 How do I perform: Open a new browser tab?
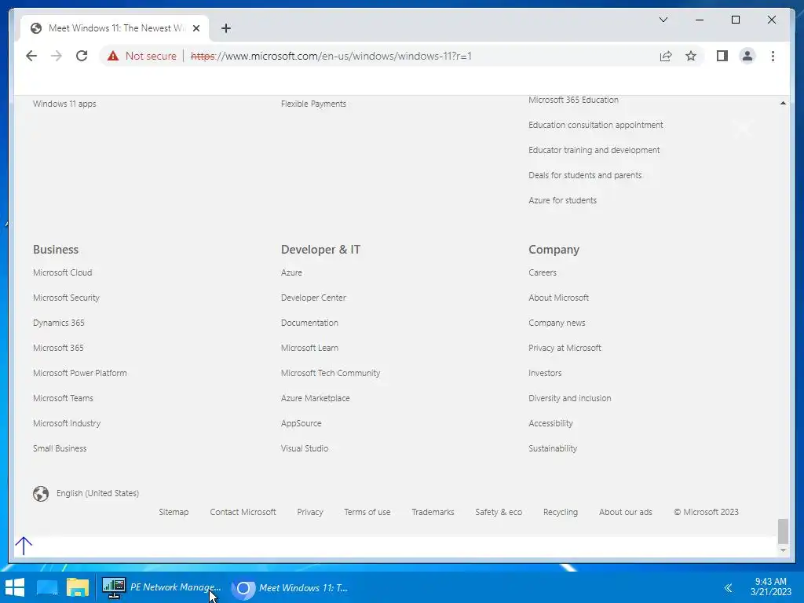pos(225,28)
